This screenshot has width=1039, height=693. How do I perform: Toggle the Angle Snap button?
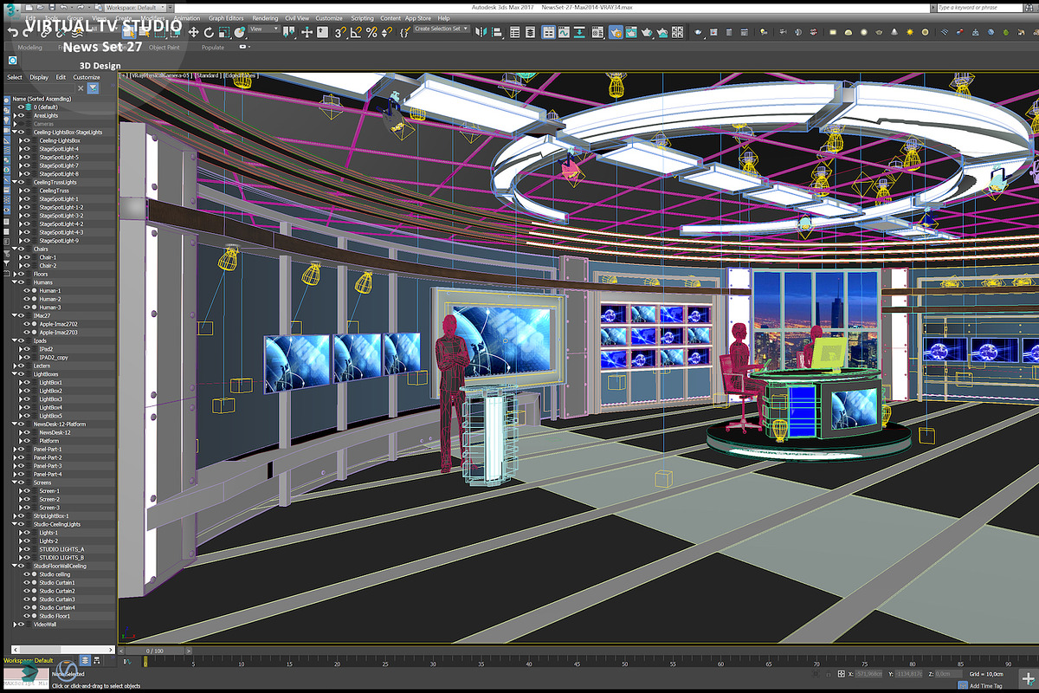[x=356, y=32]
